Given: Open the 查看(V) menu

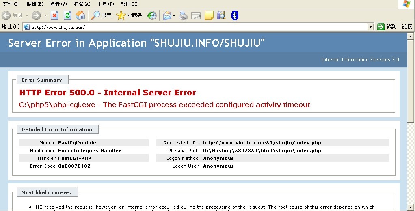Looking at the screenshot, I should [58, 4].
